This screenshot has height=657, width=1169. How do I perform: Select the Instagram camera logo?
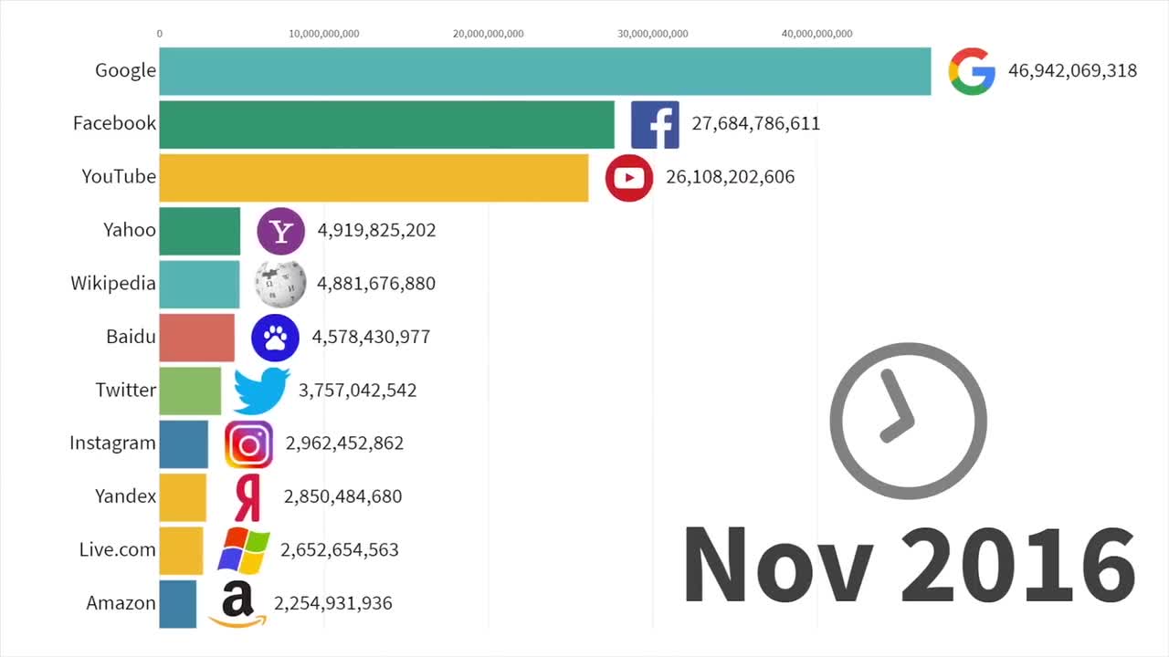[249, 444]
